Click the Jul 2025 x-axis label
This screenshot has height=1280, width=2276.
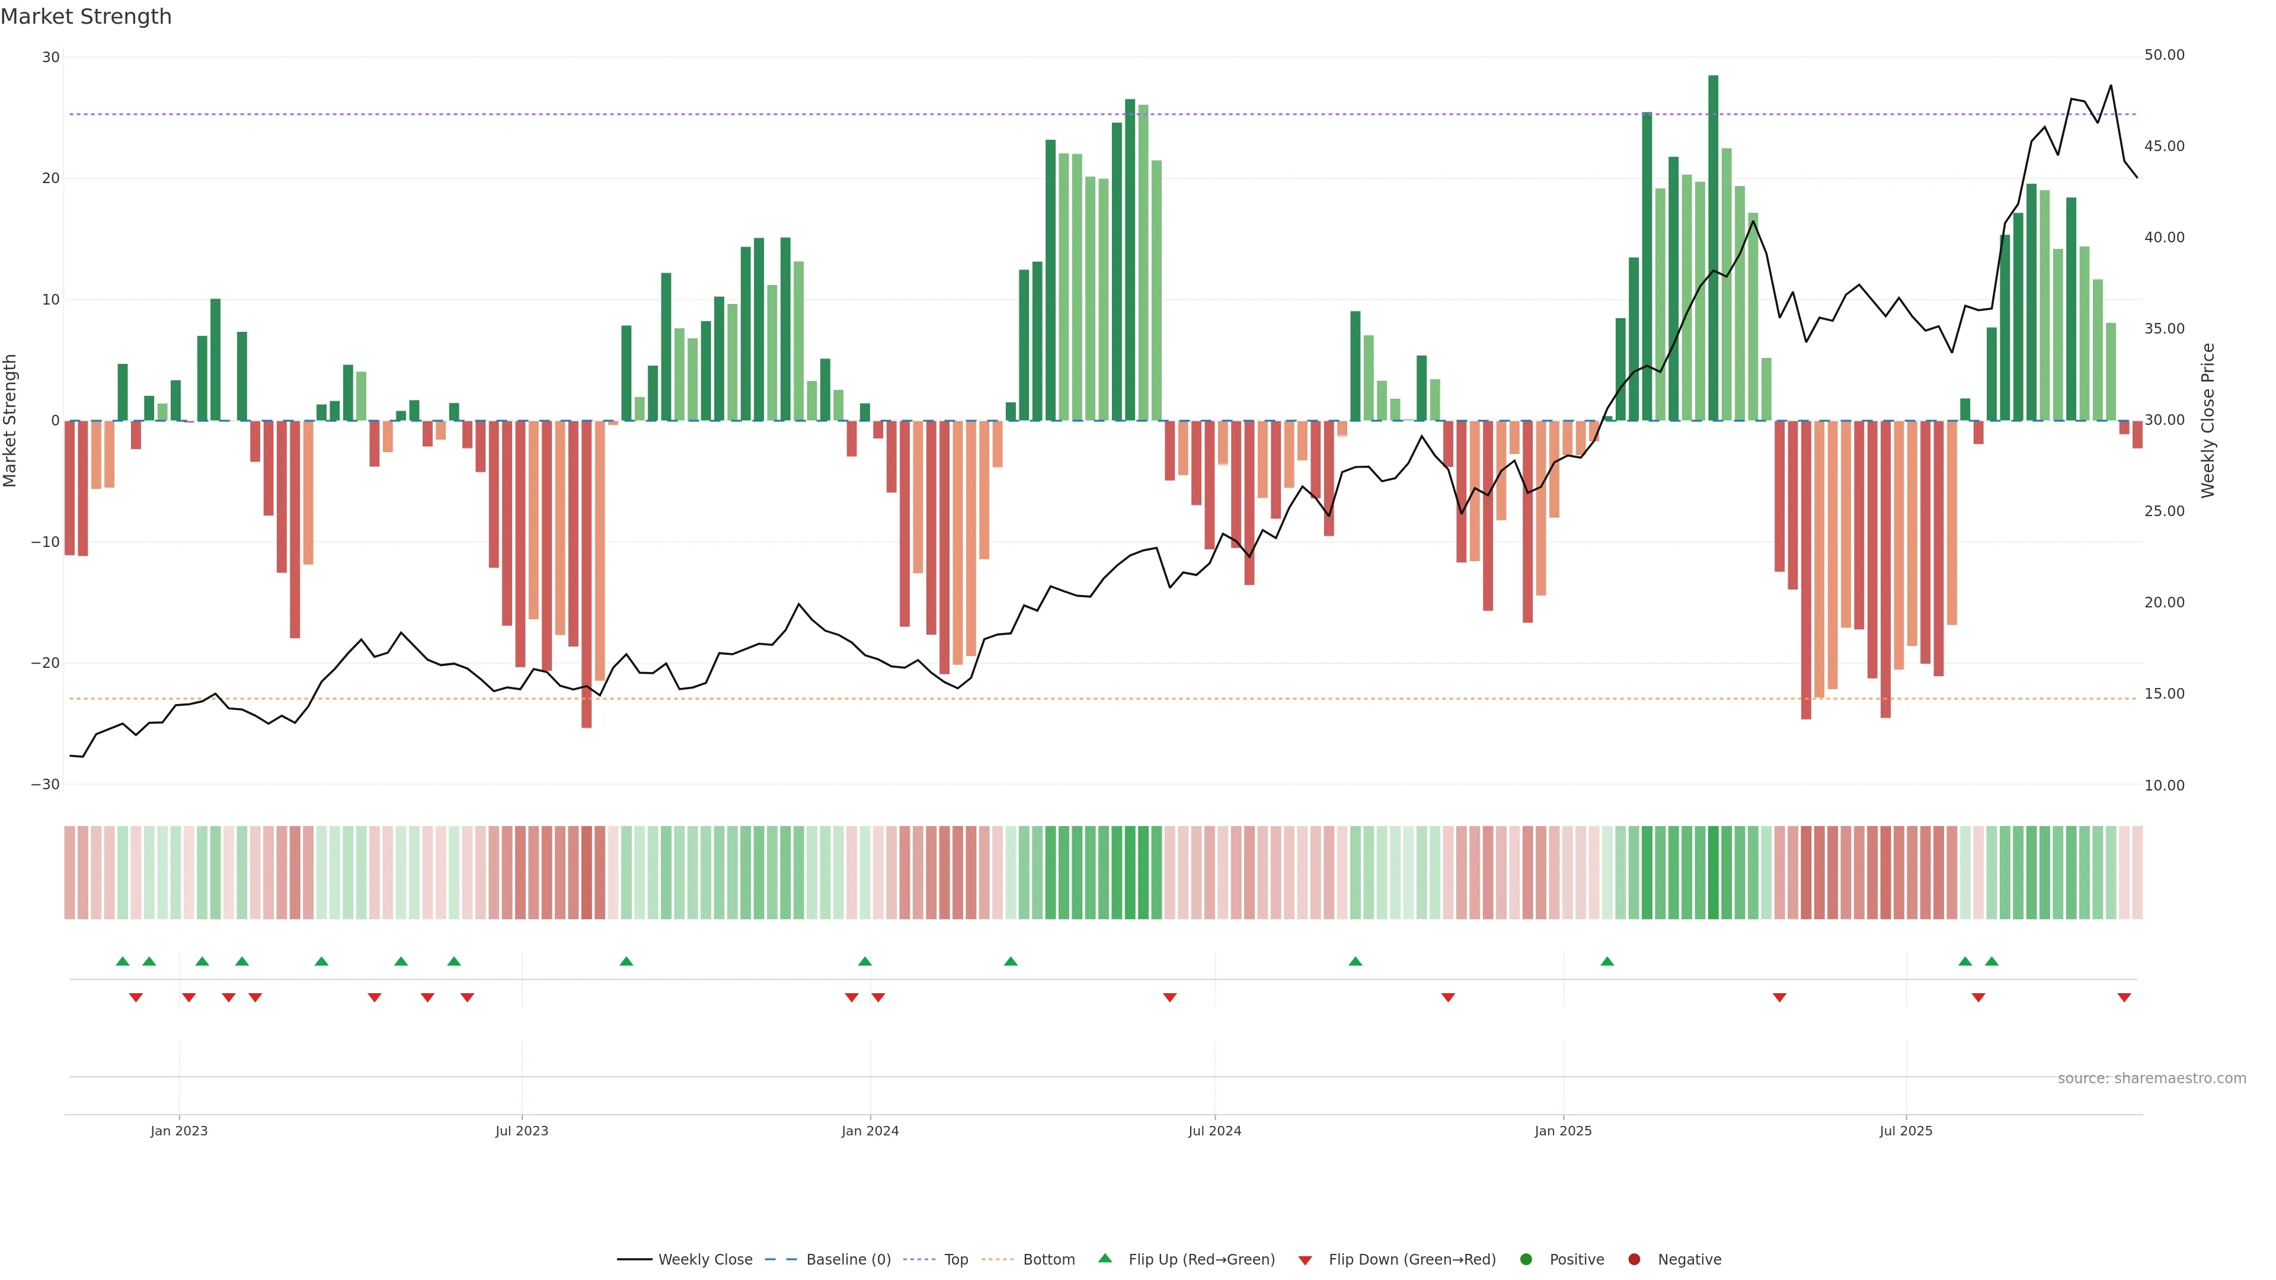coord(1906,1131)
